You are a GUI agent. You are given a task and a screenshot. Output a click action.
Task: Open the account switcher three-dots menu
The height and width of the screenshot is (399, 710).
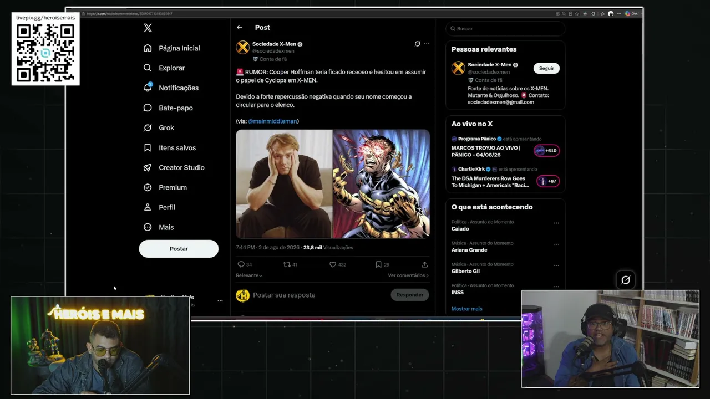pos(220,301)
